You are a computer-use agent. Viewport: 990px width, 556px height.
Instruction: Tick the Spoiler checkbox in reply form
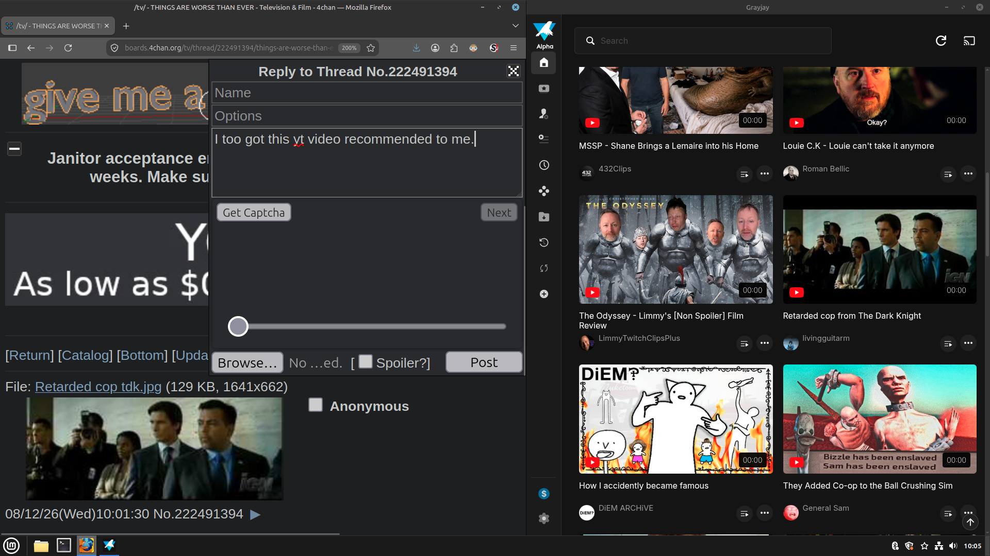point(366,361)
